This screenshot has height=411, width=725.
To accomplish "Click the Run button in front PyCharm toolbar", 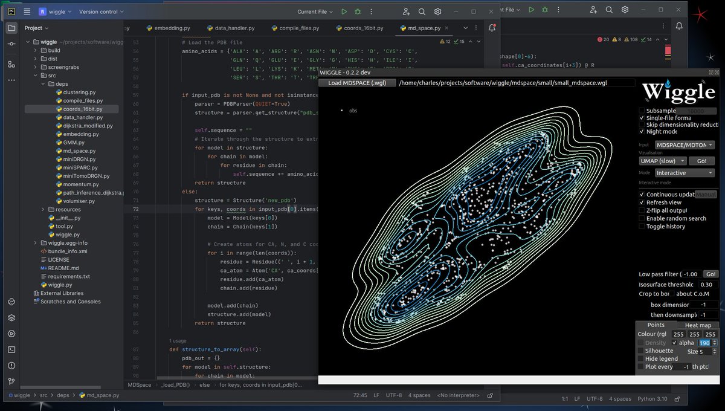I will pyautogui.click(x=344, y=11).
